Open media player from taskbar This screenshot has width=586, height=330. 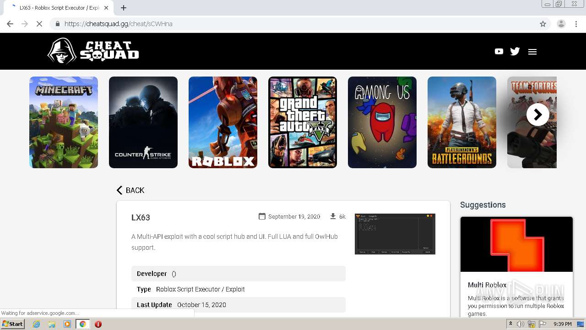point(67,324)
